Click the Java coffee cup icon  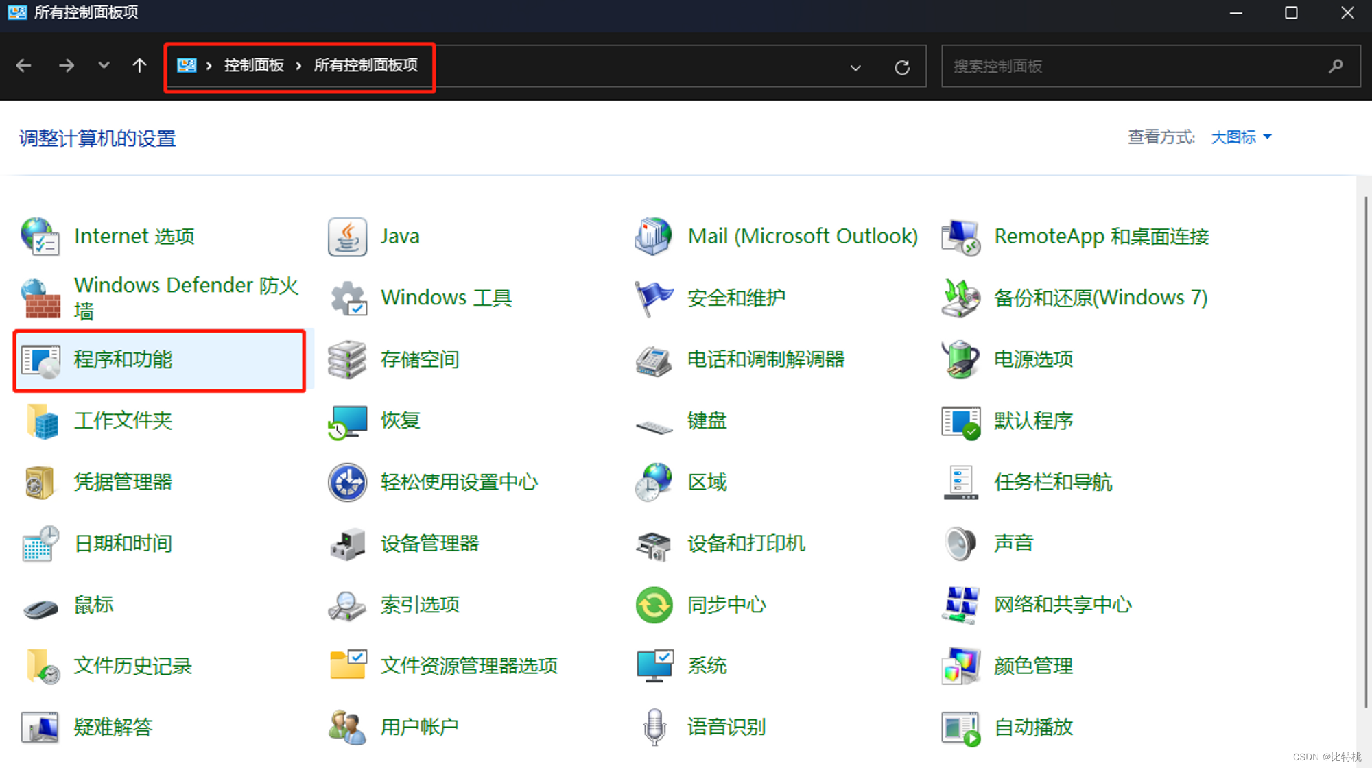coord(347,237)
